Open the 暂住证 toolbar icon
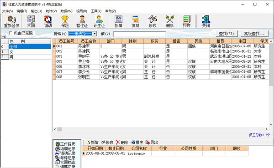 pos(82,21)
